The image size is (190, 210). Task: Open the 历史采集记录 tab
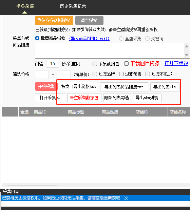(x=73, y=6)
